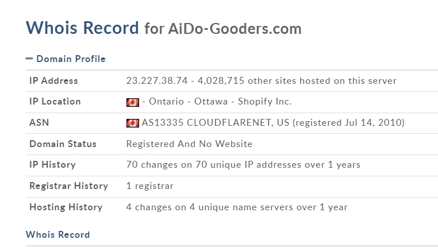Open the 1 registrar history entry
The width and height of the screenshot is (438, 247).
(149, 186)
